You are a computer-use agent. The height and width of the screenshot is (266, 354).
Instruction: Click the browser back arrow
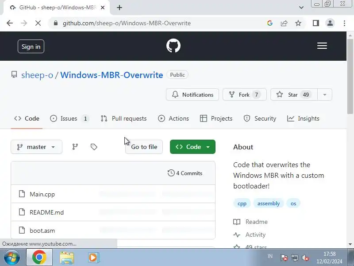click(x=10, y=23)
